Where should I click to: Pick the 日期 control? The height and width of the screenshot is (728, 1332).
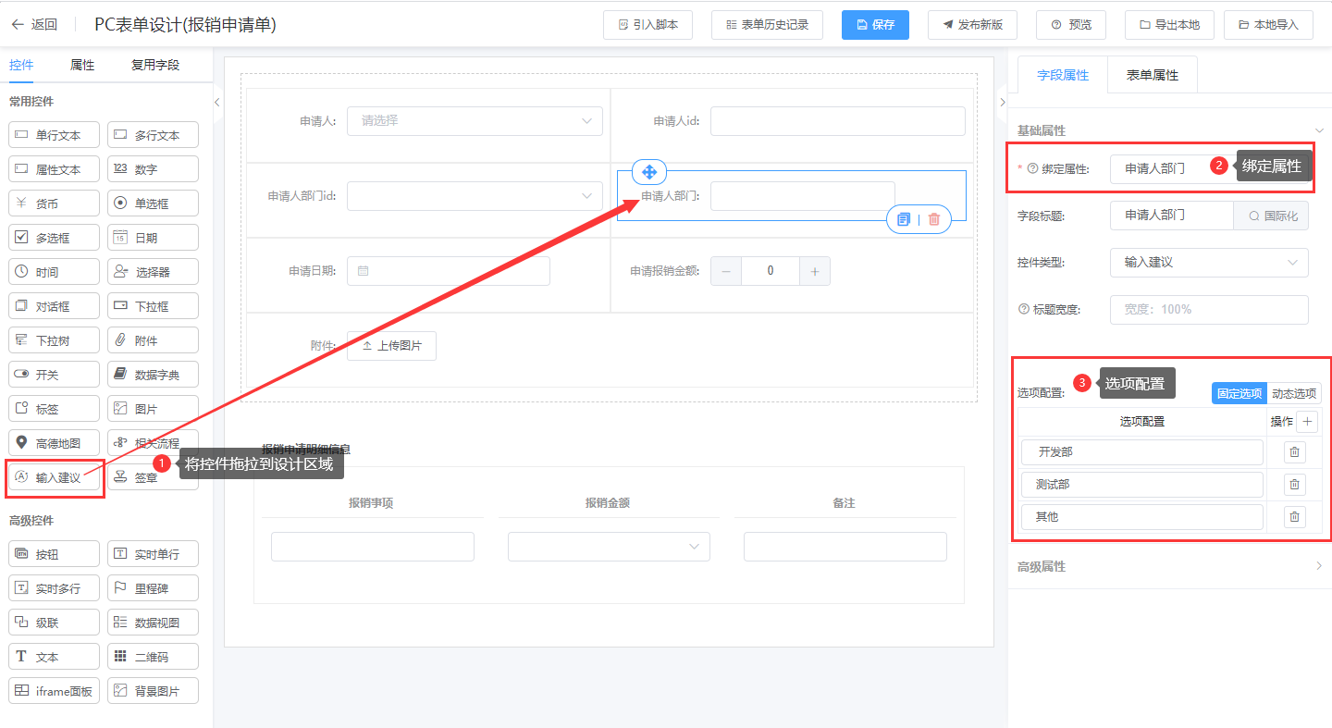pos(153,238)
